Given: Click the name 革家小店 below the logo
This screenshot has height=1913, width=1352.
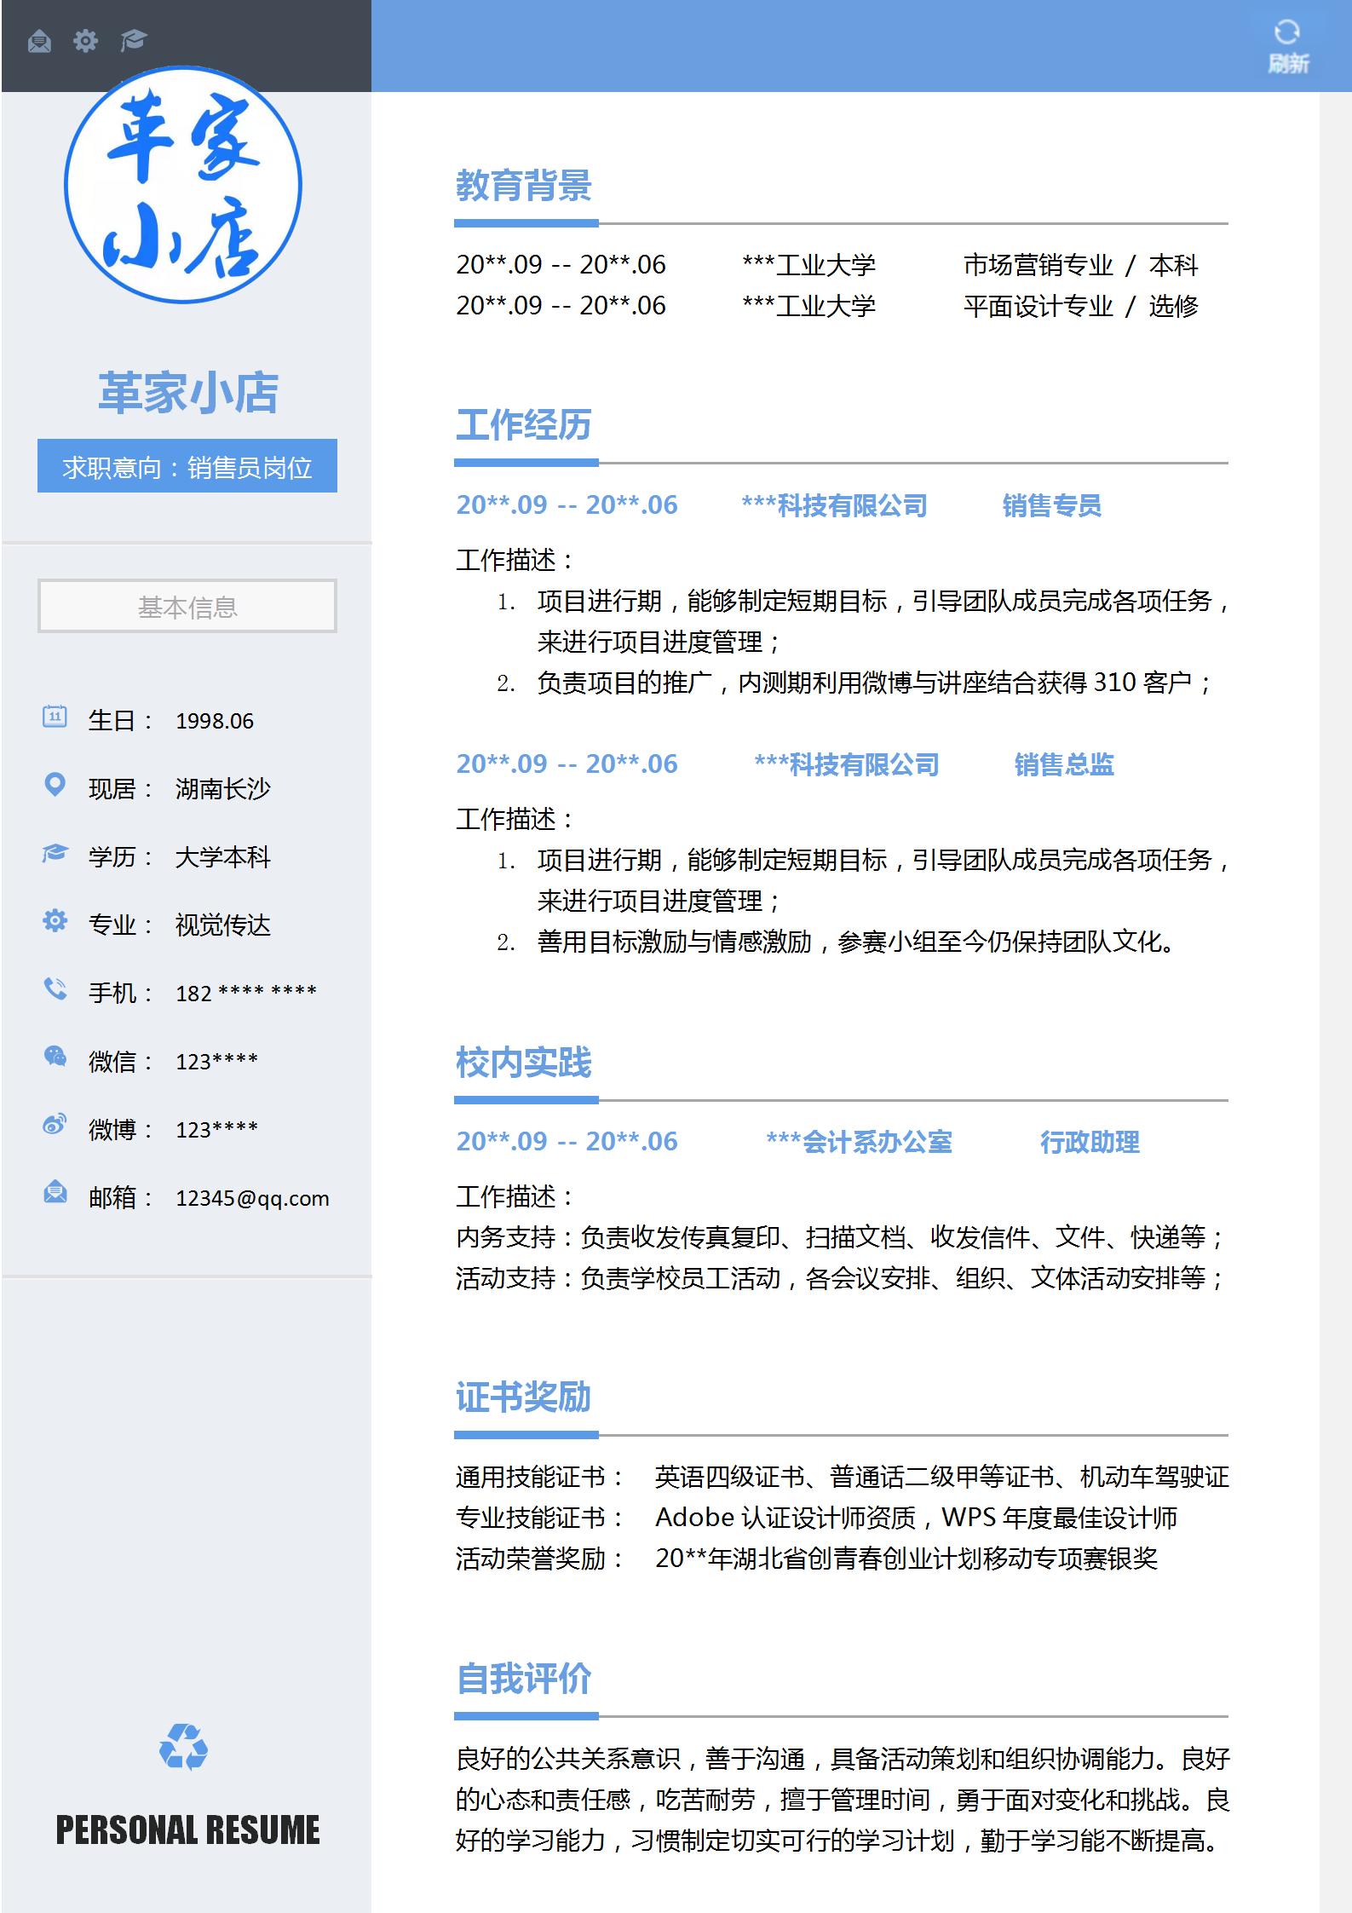Looking at the screenshot, I should [x=188, y=392].
